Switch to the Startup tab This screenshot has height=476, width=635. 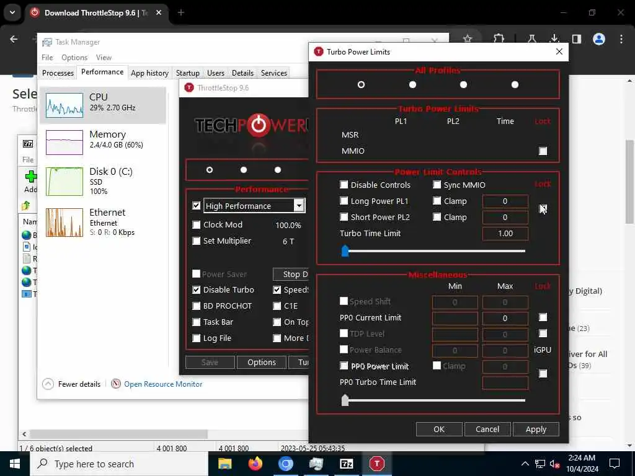tap(187, 73)
